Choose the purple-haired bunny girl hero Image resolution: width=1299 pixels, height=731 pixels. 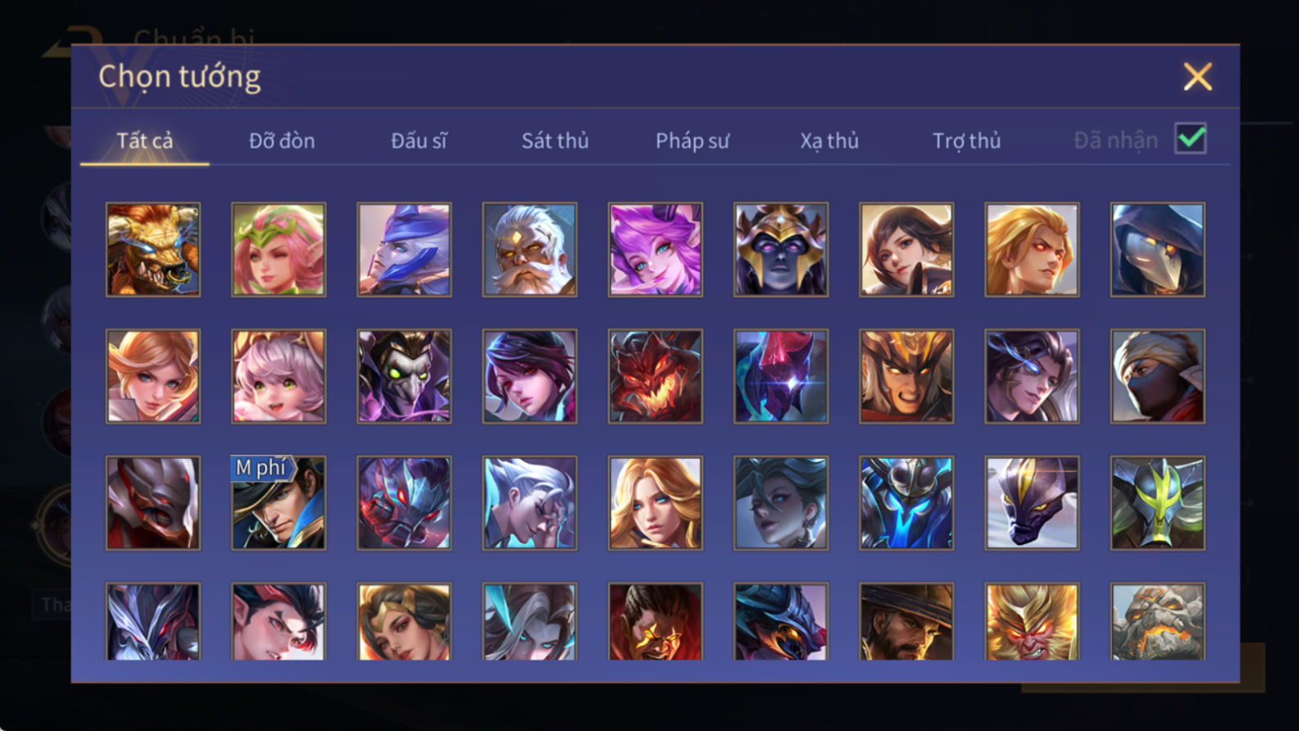(x=655, y=250)
